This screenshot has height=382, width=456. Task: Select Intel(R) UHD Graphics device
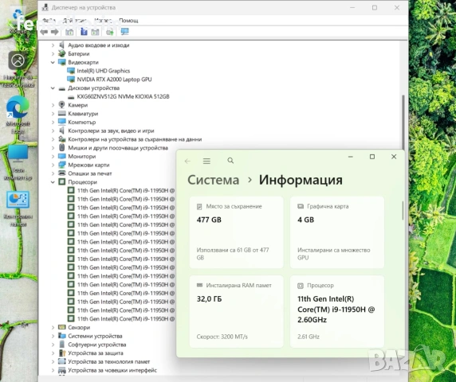tap(104, 71)
